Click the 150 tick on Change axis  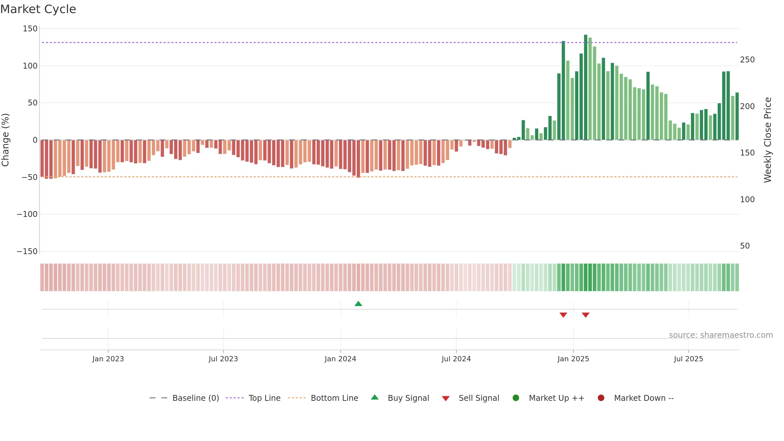coord(30,29)
